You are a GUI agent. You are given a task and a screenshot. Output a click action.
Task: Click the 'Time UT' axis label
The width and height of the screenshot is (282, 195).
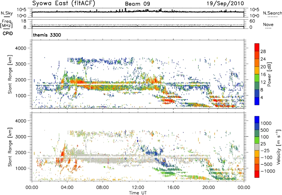pos(138,193)
